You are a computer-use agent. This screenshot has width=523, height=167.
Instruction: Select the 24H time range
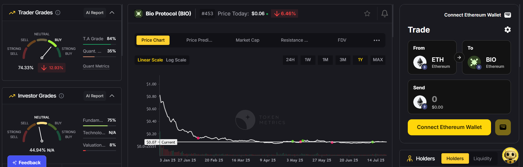290,60
